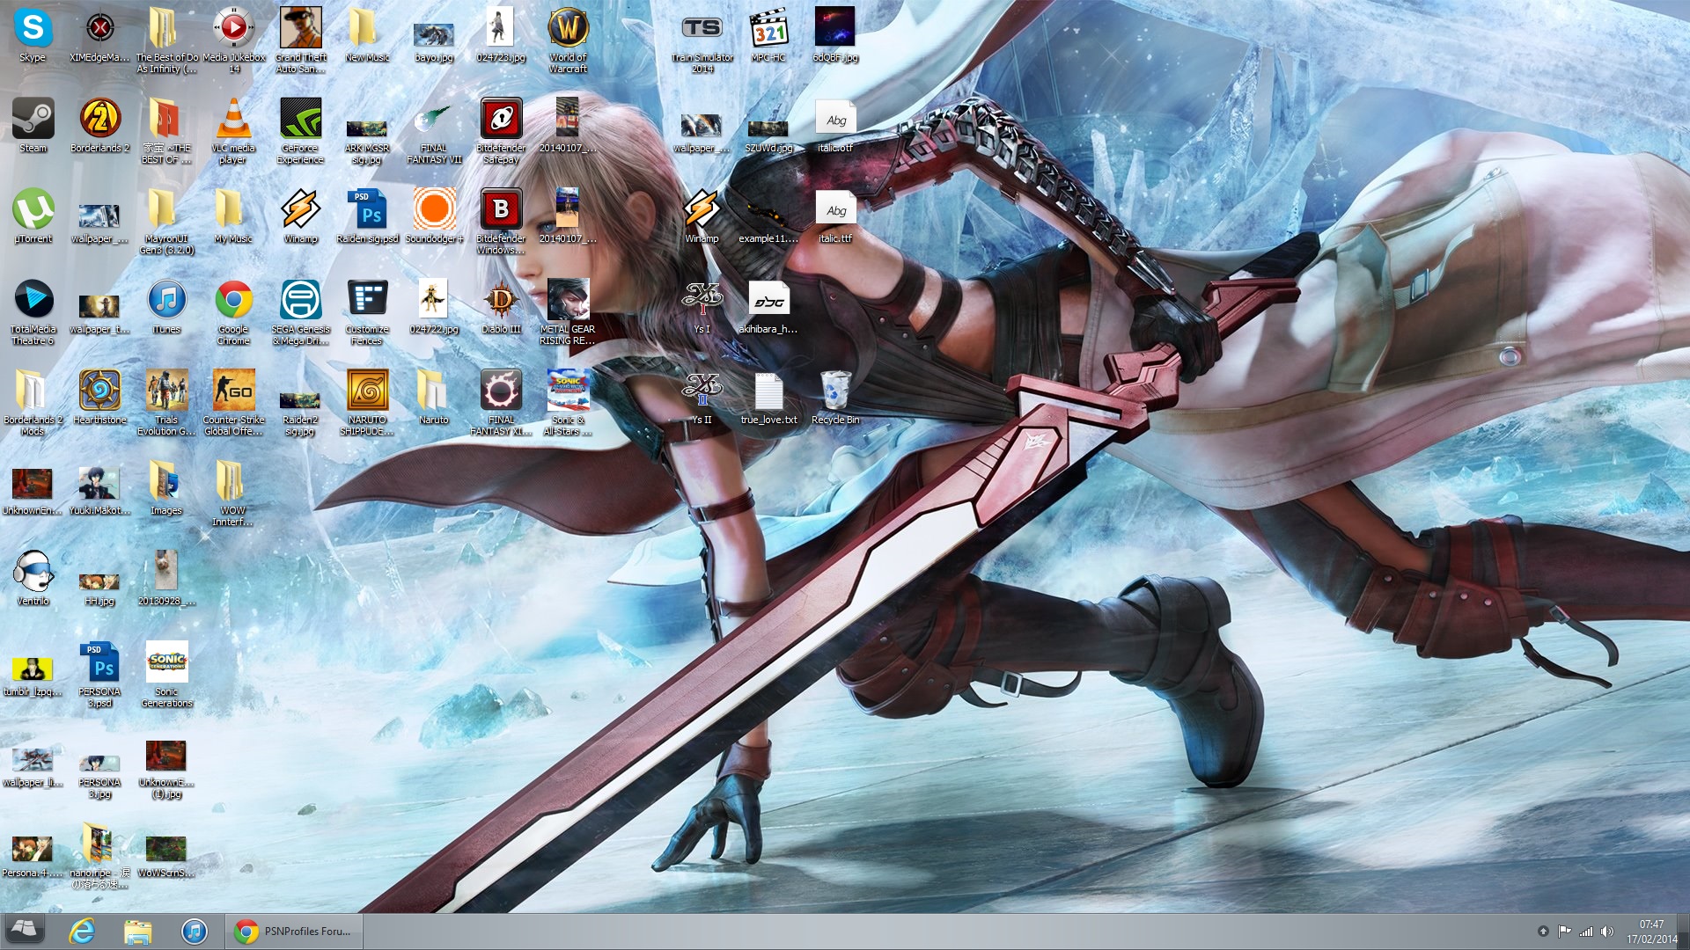Click the VLC media player icon
The height and width of the screenshot is (950, 1690).
[x=233, y=121]
